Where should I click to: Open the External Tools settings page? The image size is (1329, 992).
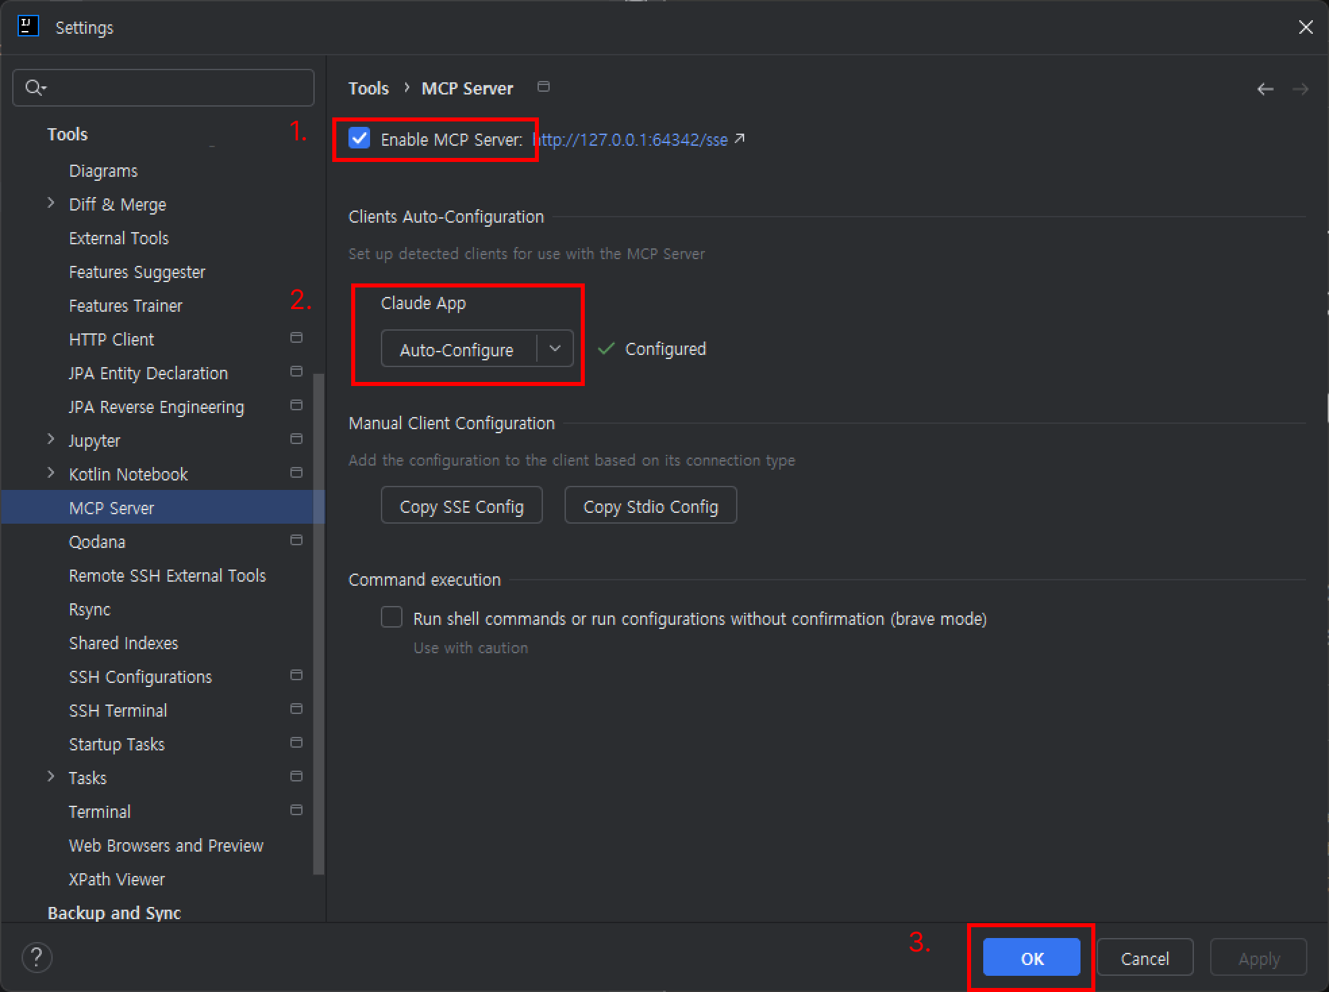point(119,238)
